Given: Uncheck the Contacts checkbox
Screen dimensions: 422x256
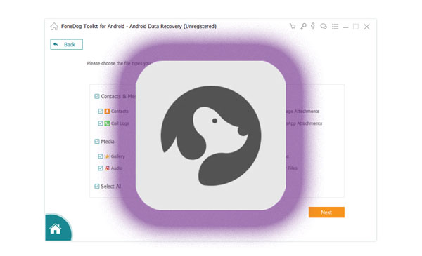Looking at the screenshot, I should click(x=101, y=111).
